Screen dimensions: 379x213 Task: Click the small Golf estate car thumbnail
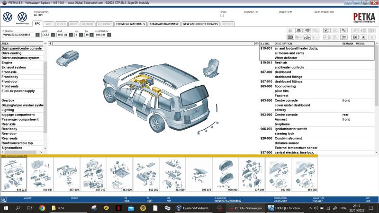68,58
